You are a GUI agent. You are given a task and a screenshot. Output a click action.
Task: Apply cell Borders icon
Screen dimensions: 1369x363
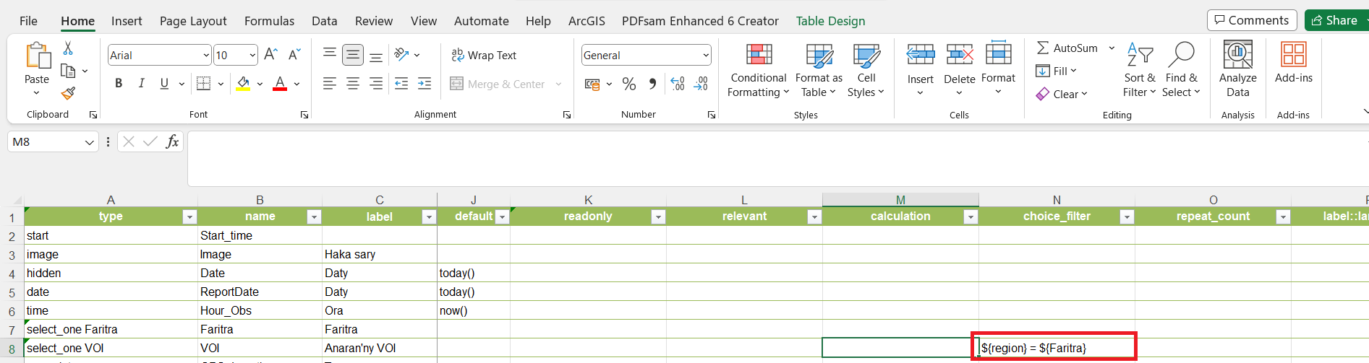click(x=203, y=84)
